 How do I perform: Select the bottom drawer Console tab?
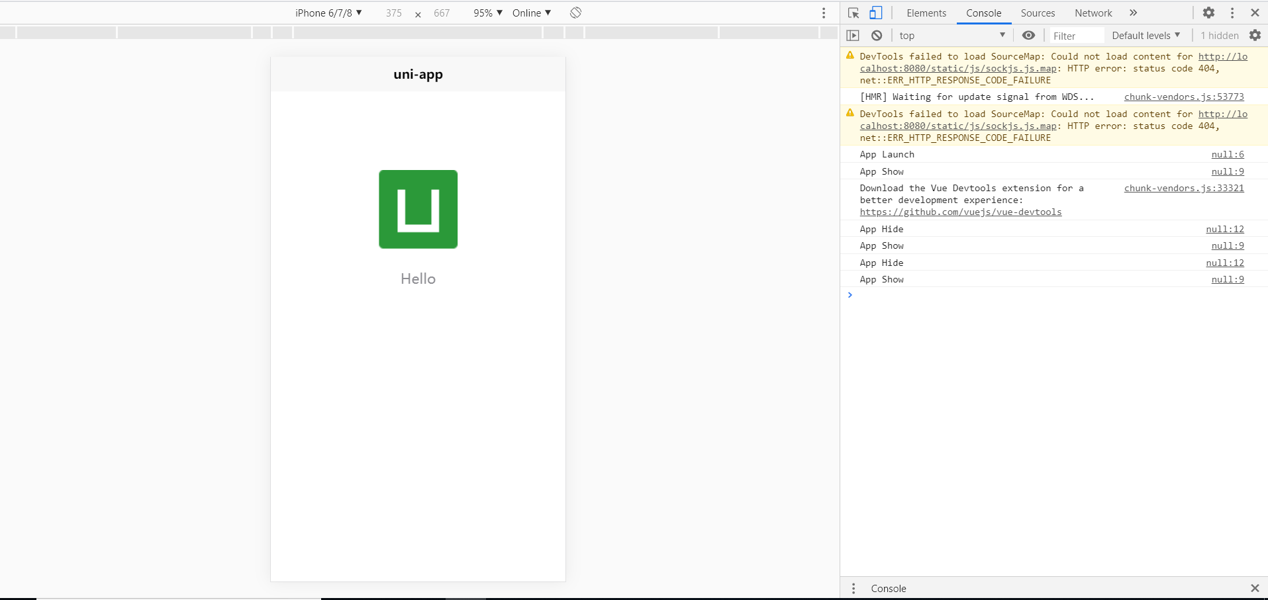click(x=888, y=589)
